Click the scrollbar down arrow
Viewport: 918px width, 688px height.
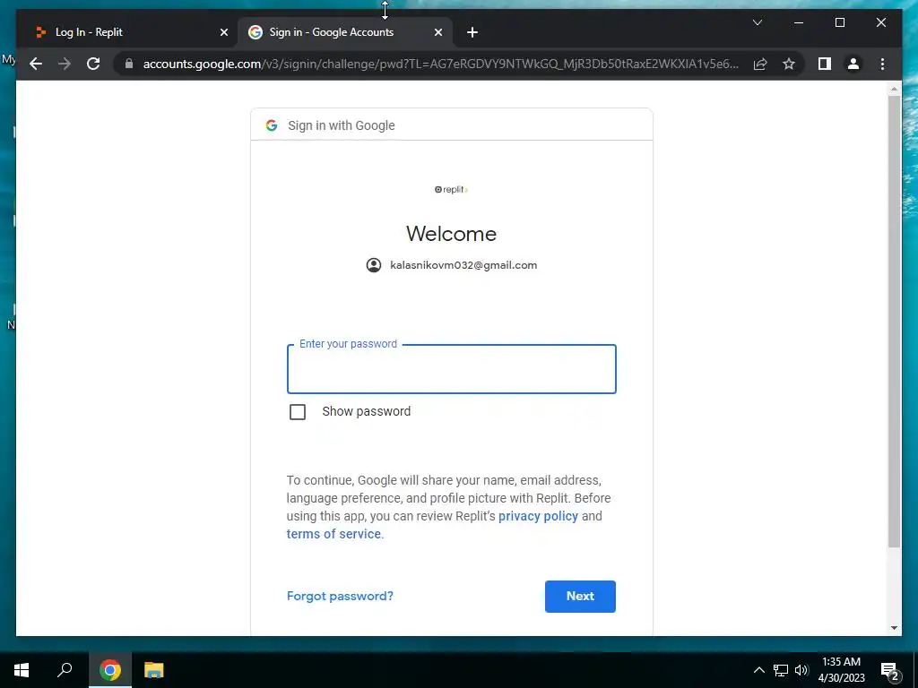[894, 628]
